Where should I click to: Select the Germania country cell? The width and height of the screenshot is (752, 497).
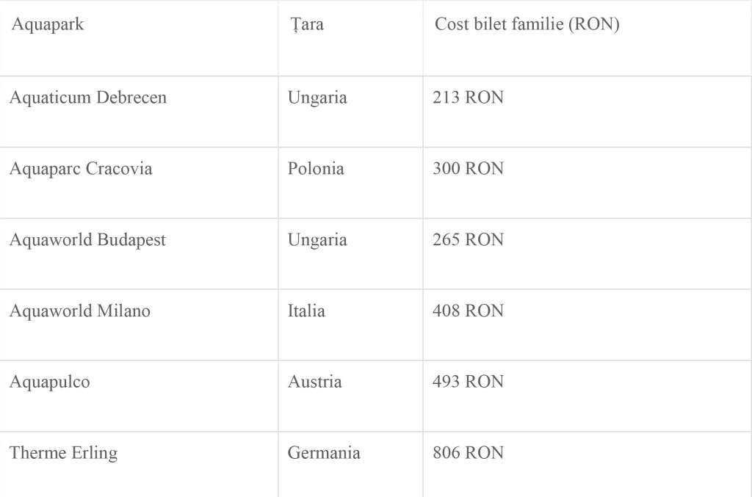click(324, 453)
